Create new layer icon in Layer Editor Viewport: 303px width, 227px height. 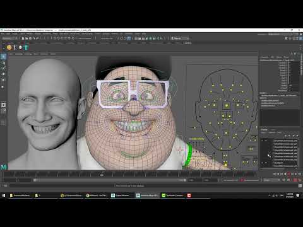pos(294,136)
